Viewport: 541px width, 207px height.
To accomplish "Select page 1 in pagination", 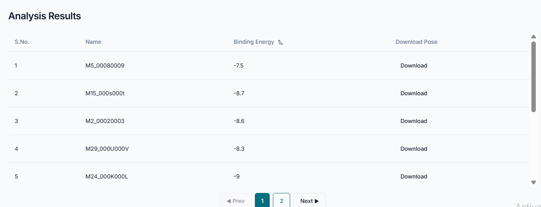I will 262,201.
